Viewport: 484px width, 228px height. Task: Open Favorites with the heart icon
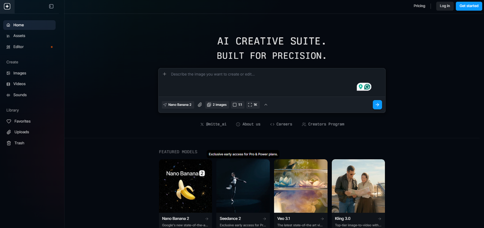(22, 121)
